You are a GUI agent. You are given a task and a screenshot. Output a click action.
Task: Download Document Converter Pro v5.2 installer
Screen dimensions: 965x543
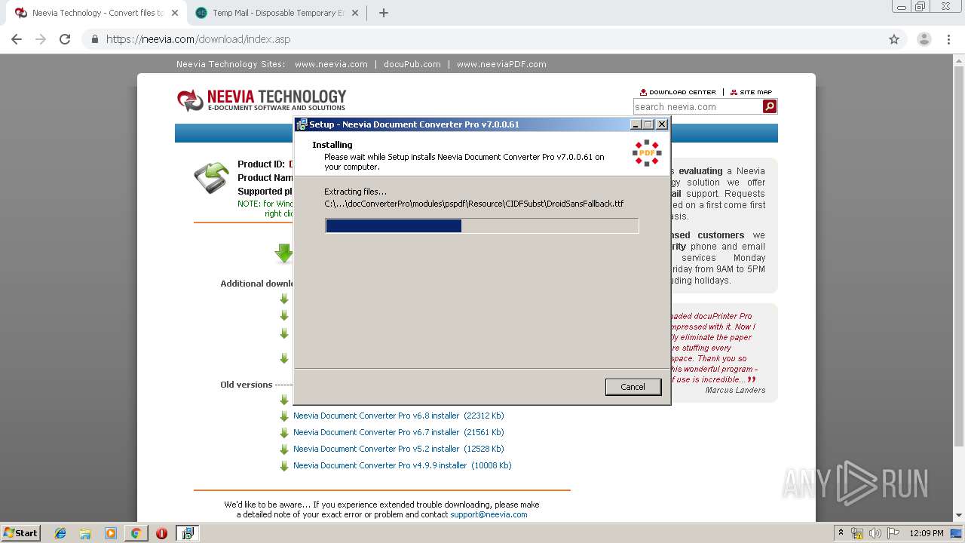[x=398, y=449]
